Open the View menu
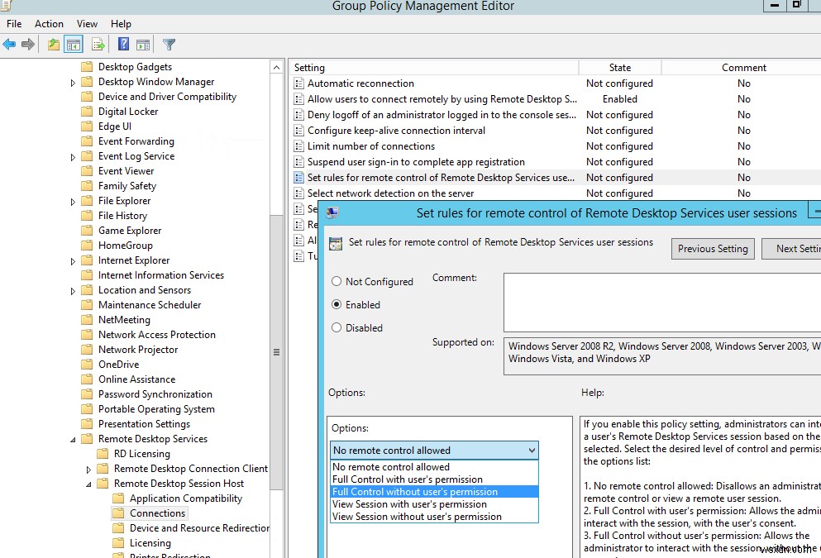Screen dimensions: 821x558 point(86,24)
